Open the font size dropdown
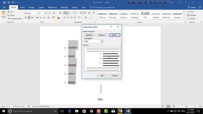203x114 pixels. [43, 13]
